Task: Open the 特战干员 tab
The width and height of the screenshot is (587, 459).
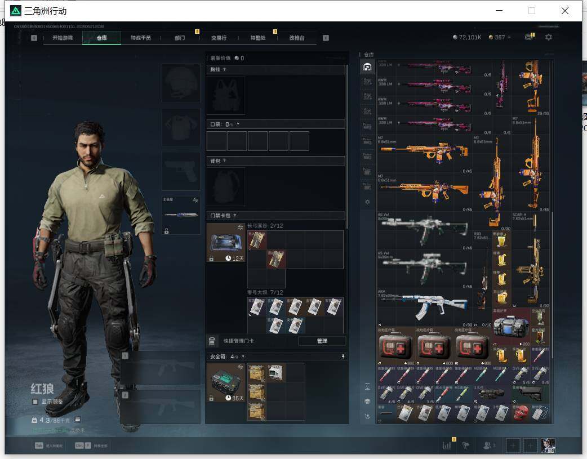Action: [x=140, y=38]
